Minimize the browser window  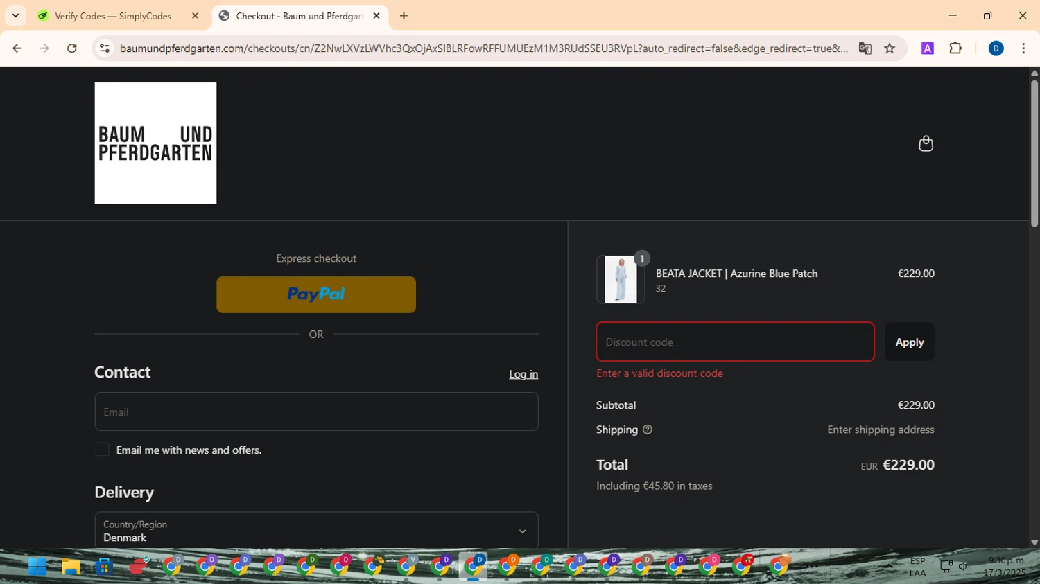click(953, 15)
